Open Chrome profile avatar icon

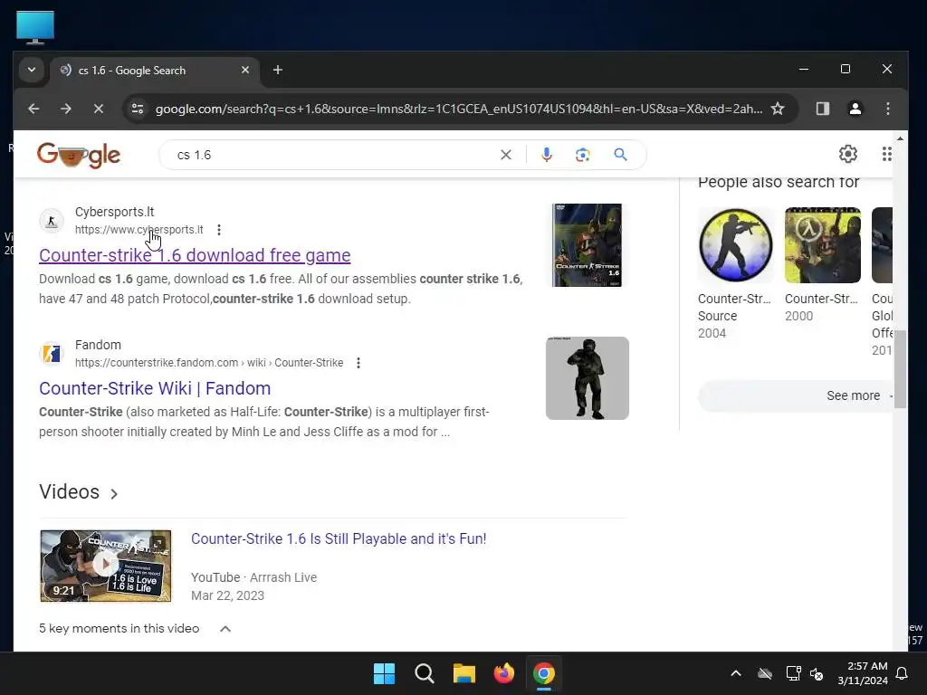point(855,109)
